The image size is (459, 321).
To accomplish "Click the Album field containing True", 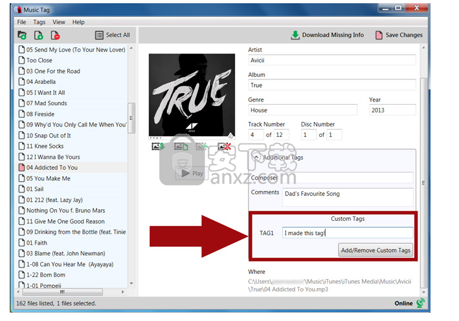I will pyautogui.click(x=332, y=85).
